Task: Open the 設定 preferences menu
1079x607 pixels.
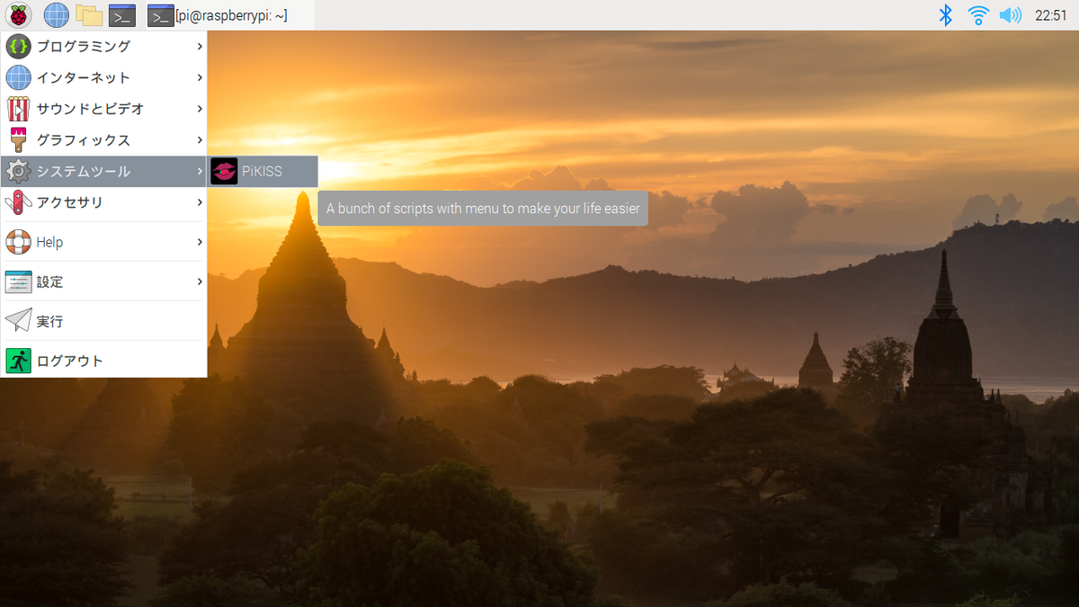Action: click(x=104, y=281)
